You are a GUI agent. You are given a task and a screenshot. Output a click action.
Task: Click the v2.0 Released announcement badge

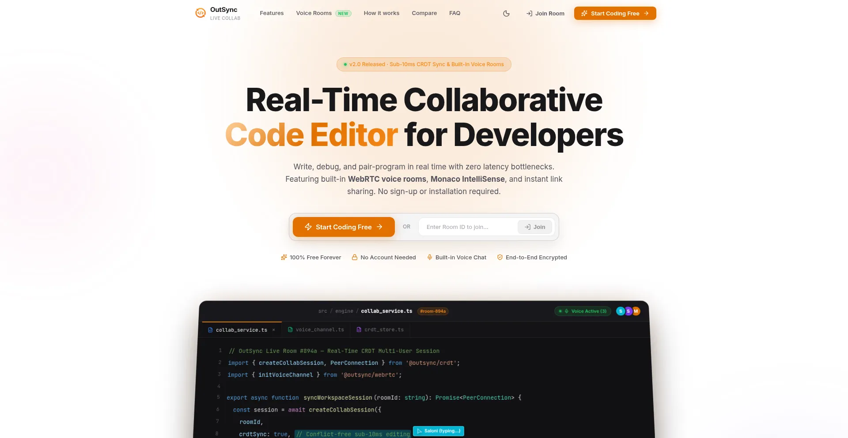(x=424, y=64)
